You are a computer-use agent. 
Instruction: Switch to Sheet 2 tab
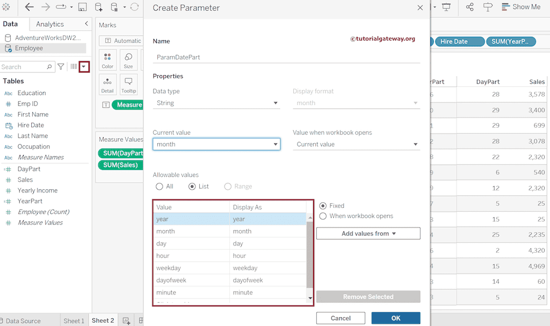103,321
